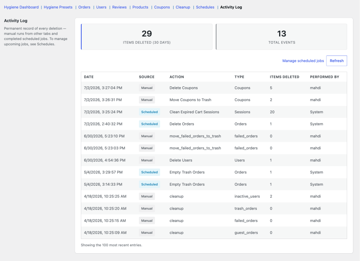
Task: Click the Activity Log sidebar heading
Action: click(x=15, y=21)
